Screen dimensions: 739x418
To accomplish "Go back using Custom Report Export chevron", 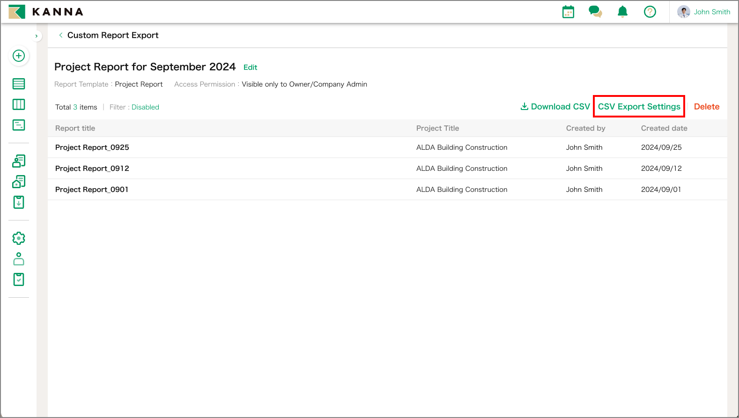I will pos(61,35).
